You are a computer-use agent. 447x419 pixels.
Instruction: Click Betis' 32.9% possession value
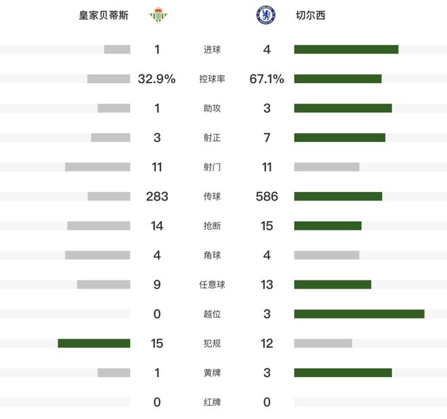coord(156,79)
